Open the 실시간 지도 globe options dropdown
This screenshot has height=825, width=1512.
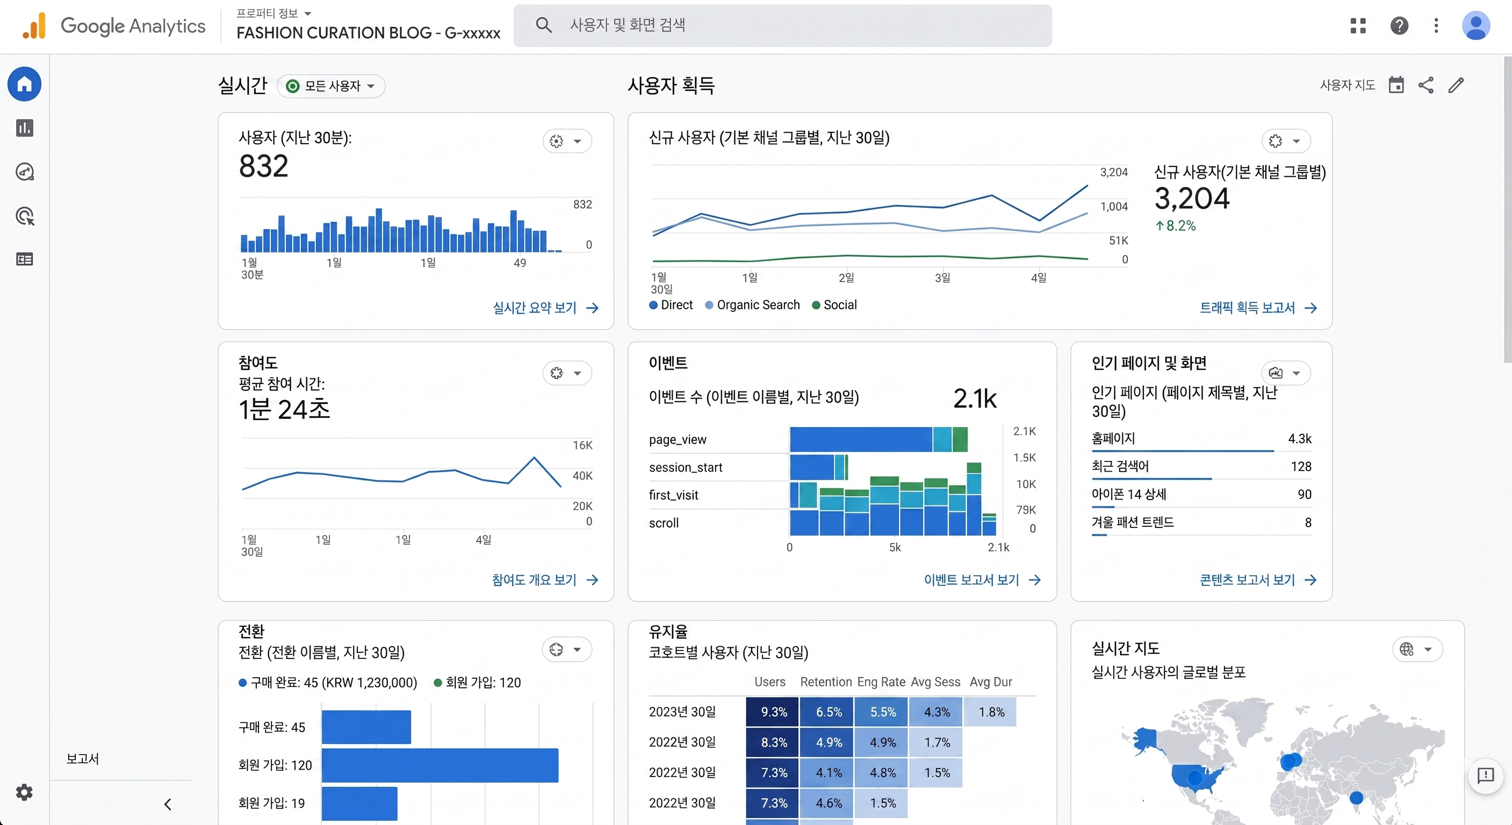click(x=1417, y=649)
